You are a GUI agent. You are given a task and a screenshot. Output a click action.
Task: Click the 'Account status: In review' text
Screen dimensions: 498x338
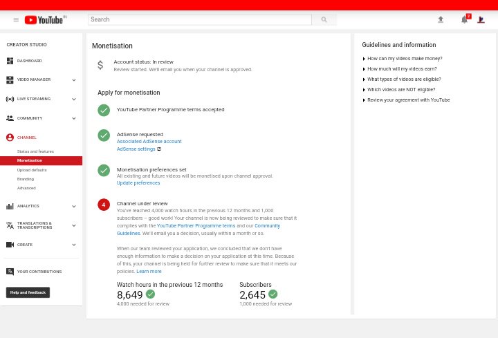[x=144, y=62]
